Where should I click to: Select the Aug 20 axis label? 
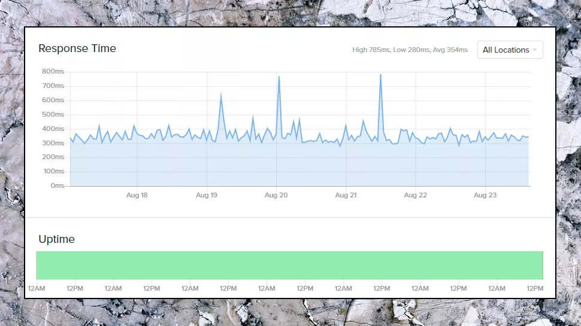(x=276, y=195)
